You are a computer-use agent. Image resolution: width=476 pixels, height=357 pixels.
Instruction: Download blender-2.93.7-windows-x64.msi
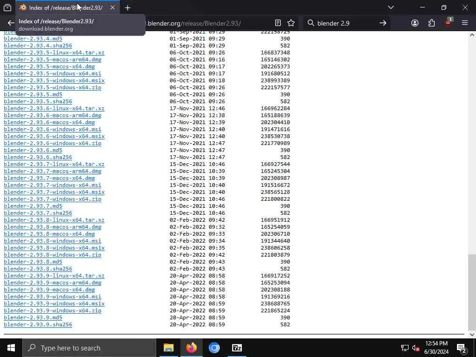coord(53,185)
